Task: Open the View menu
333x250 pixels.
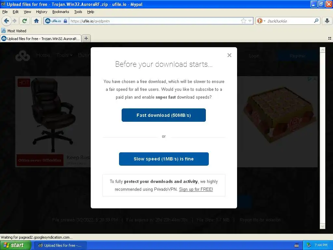Action: click(x=27, y=12)
